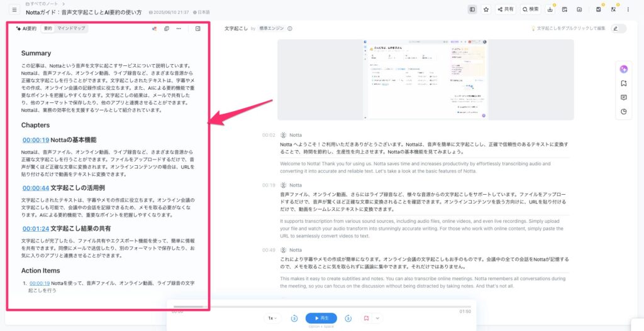Image resolution: width=644 pixels, height=331 pixels.
Task: Click the Summary heading
Action: [x=36, y=53]
